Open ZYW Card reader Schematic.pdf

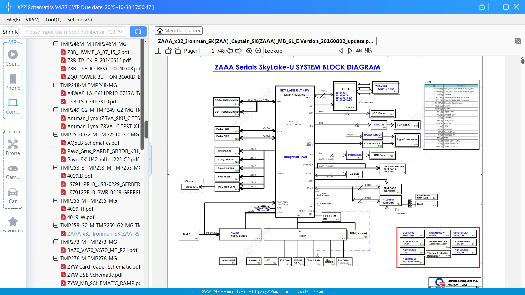pos(103,266)
